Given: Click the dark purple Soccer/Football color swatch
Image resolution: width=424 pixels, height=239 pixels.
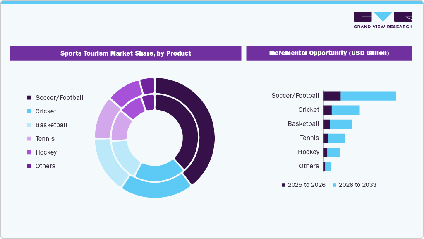Looking at the screenshot, I should pos(28,97).
